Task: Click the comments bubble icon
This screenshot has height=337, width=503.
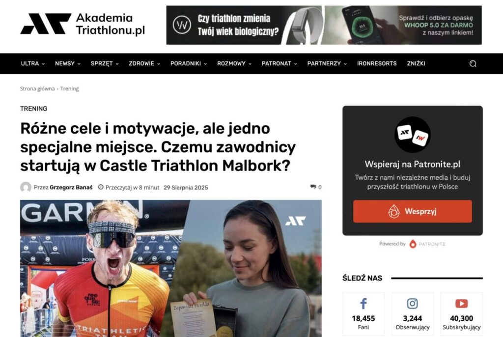Action: tap(313, 187)
